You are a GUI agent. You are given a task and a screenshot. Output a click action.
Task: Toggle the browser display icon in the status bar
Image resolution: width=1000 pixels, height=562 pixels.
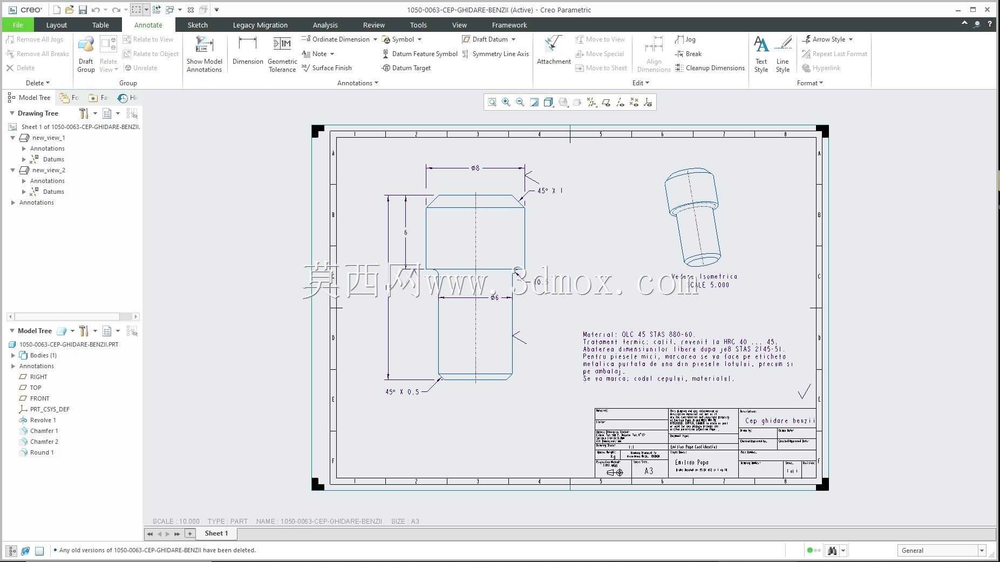(x=25, y=551)
